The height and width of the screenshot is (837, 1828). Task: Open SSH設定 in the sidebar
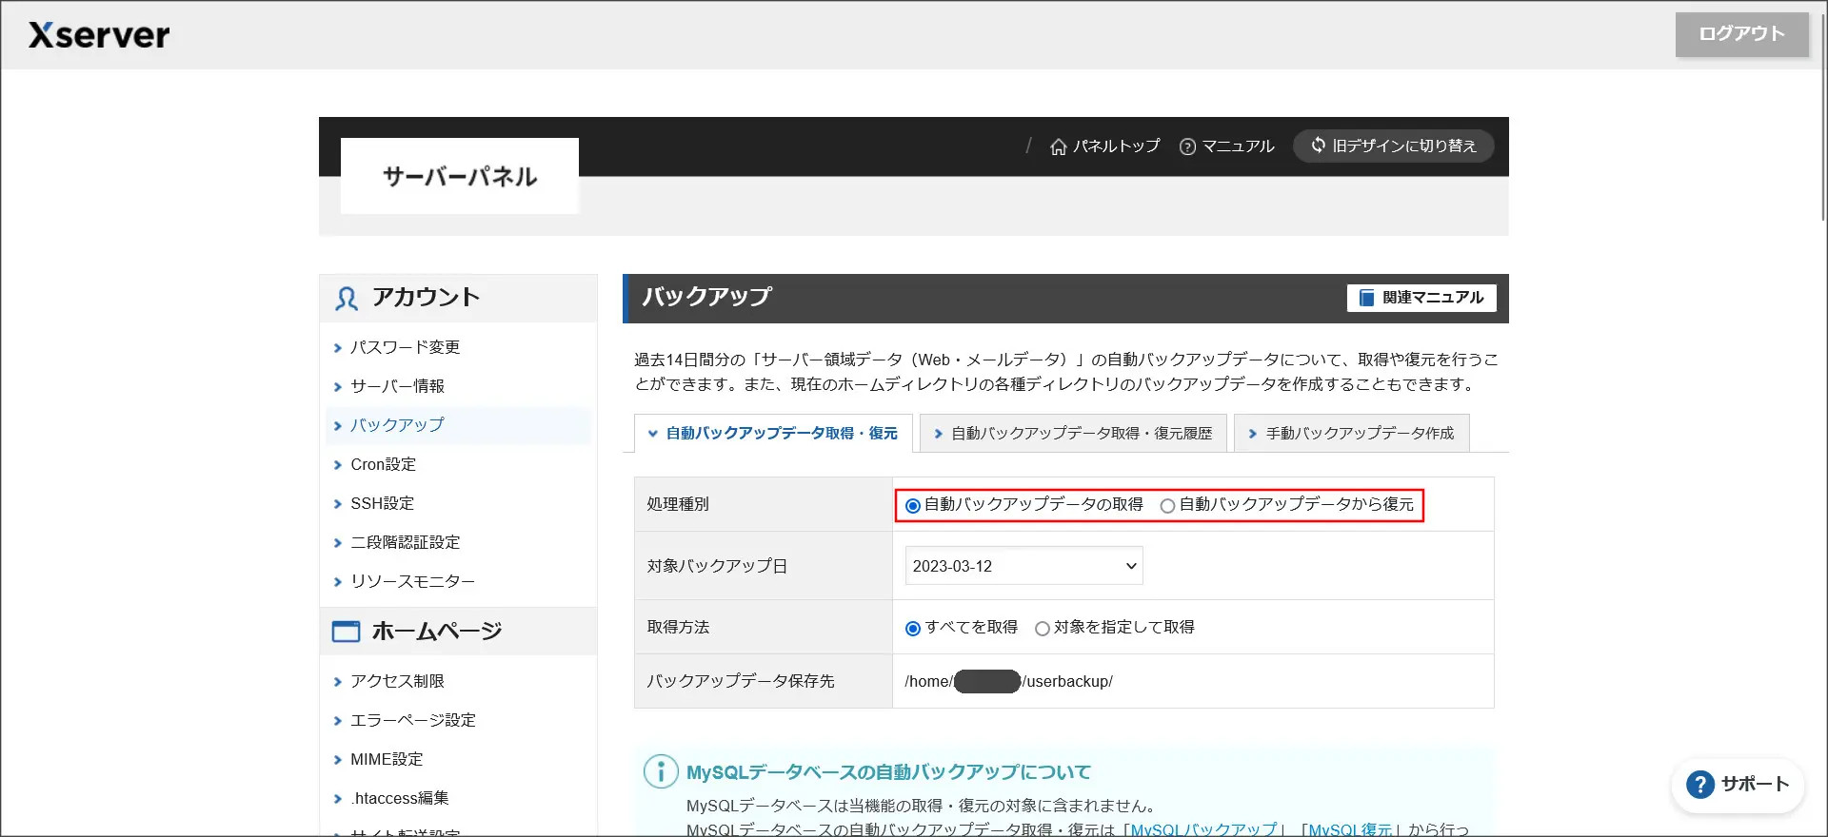pyautogui.click(x=383, y=503)
